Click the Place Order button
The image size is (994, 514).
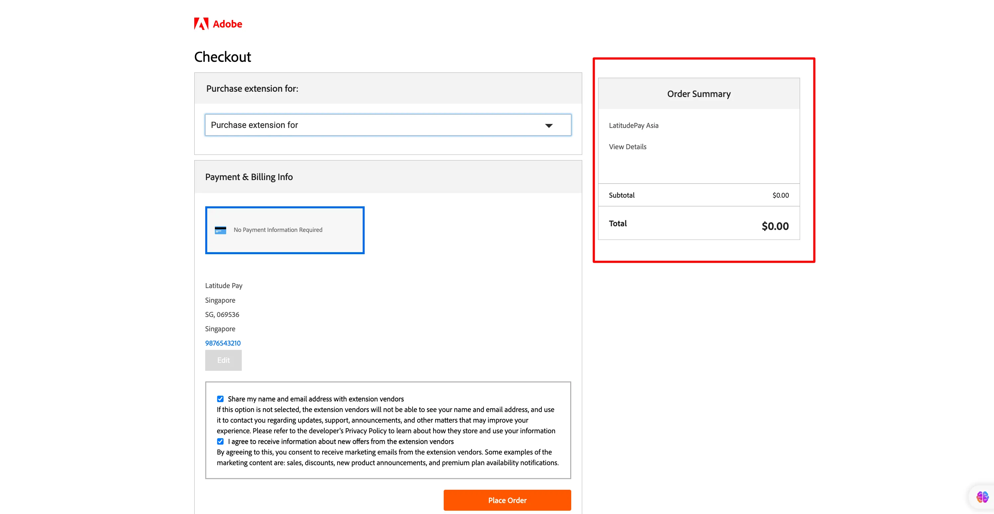pos(507,500)
